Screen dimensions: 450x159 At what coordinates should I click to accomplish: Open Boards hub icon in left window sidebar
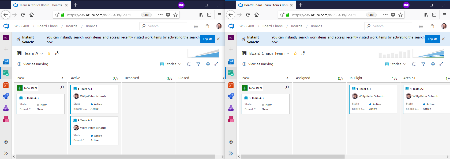click(x=6, y=73)
